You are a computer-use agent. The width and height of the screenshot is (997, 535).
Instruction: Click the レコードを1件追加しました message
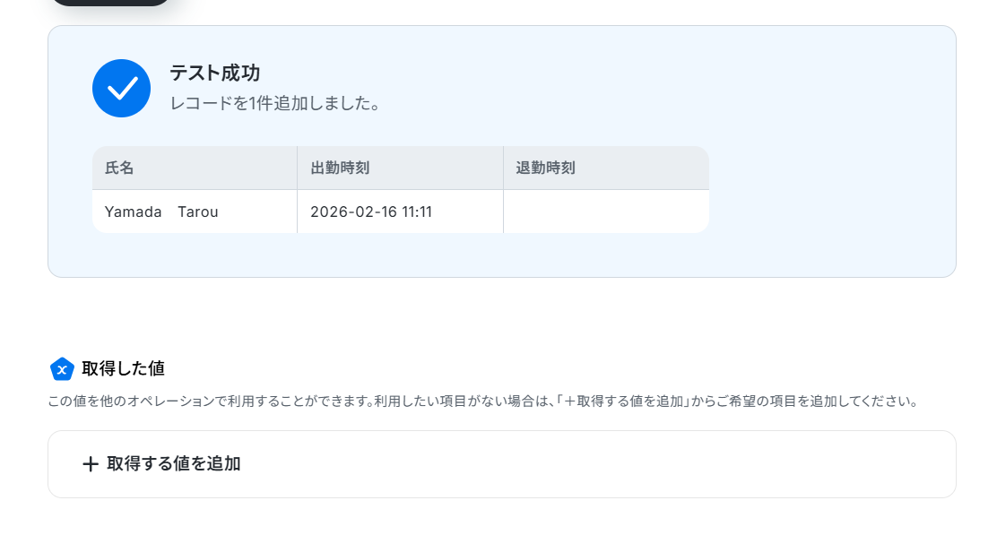click(275, 103)
